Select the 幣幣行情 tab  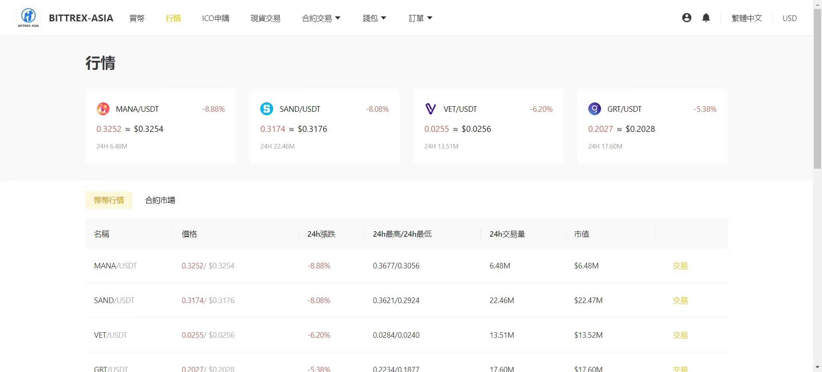click(x=109, y=200)
